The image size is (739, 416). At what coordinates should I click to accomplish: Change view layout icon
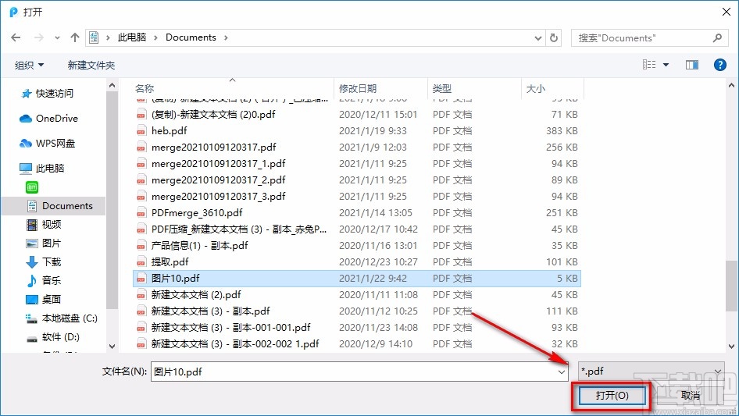point(649,65)
